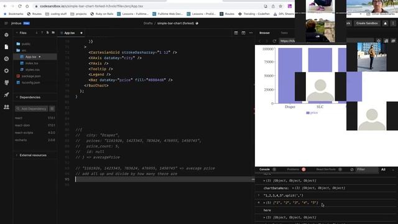
Task: Collapse the Files section
Action: coord(17,33)
